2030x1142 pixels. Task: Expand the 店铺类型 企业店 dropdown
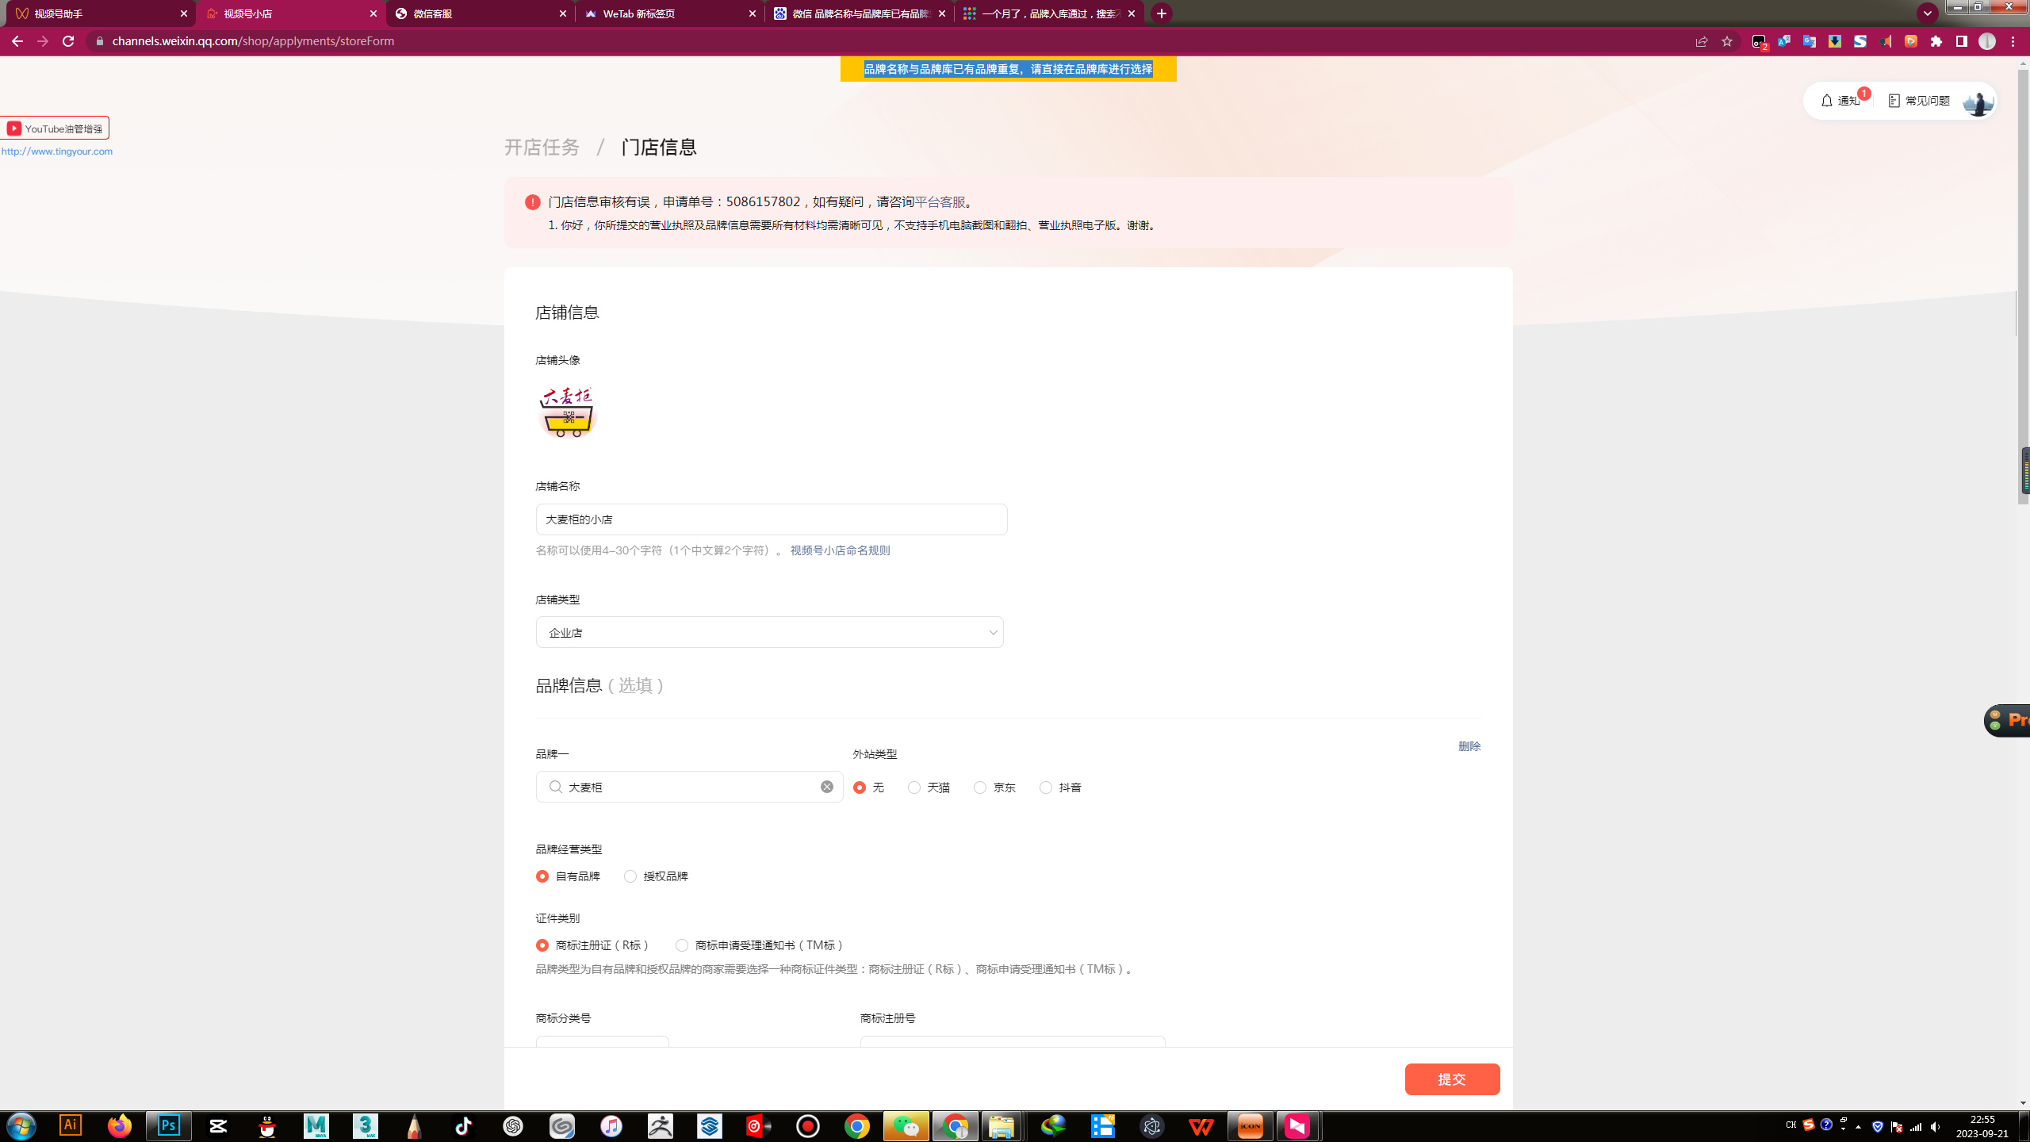[x=769, y=633]
